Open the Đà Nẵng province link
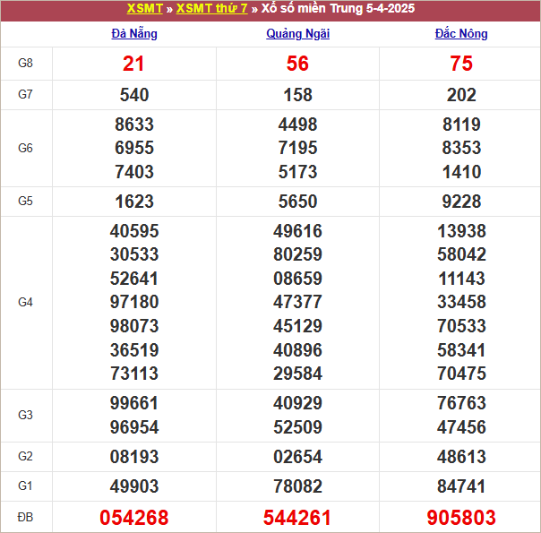The height and width of the screenshot is (533, 541). 134,34
